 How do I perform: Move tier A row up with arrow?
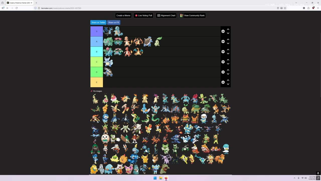point(228,40)
